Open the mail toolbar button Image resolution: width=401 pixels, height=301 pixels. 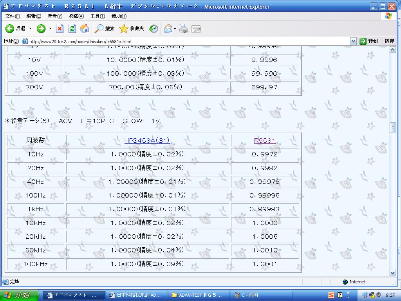[168, 28]
